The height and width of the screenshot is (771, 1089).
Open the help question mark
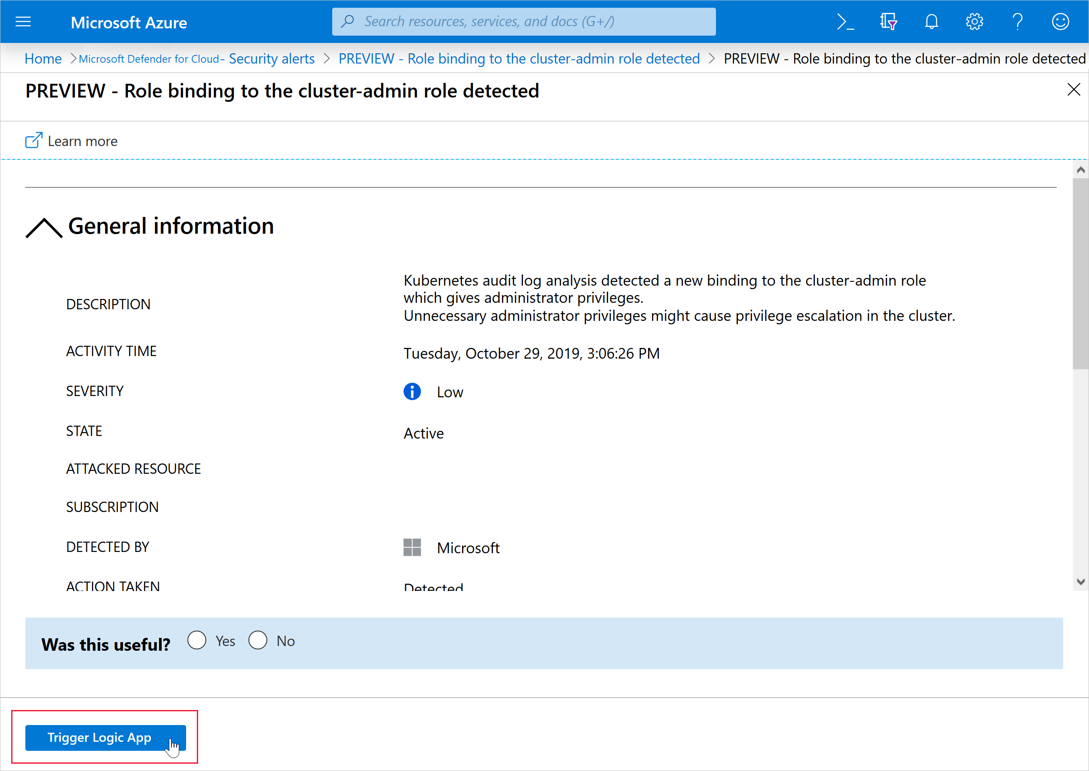[1017, 22]
